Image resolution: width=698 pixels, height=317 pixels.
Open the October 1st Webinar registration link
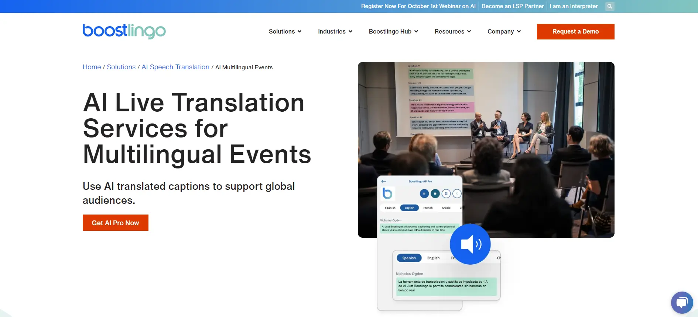[418, 6]
